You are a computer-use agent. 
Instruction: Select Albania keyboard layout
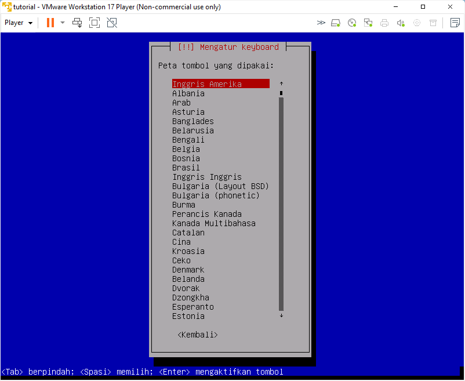tap(188, 93)
